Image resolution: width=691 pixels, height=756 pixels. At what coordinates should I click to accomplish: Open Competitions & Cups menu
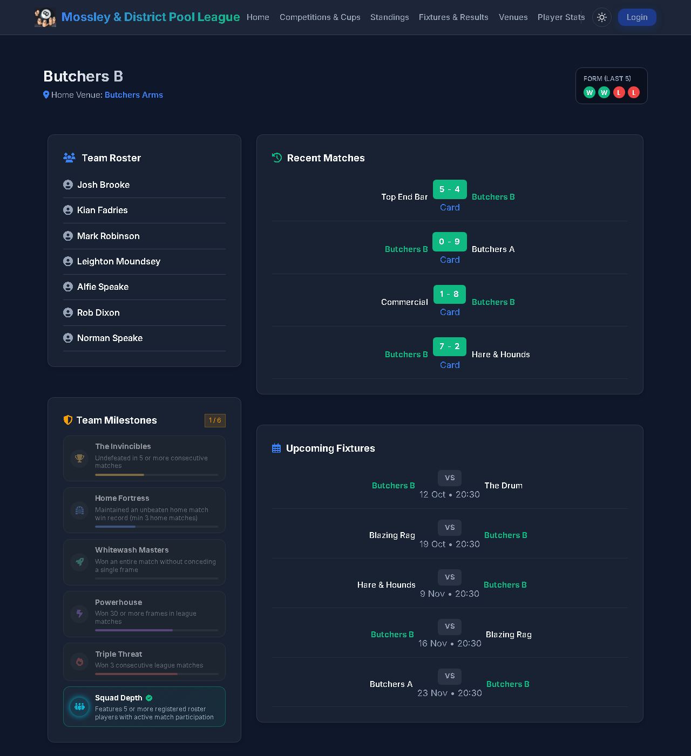320,17
